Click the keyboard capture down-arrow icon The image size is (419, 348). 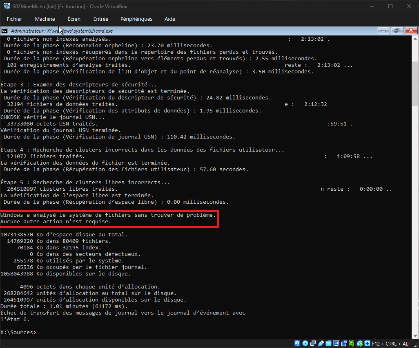click(367, 344)
